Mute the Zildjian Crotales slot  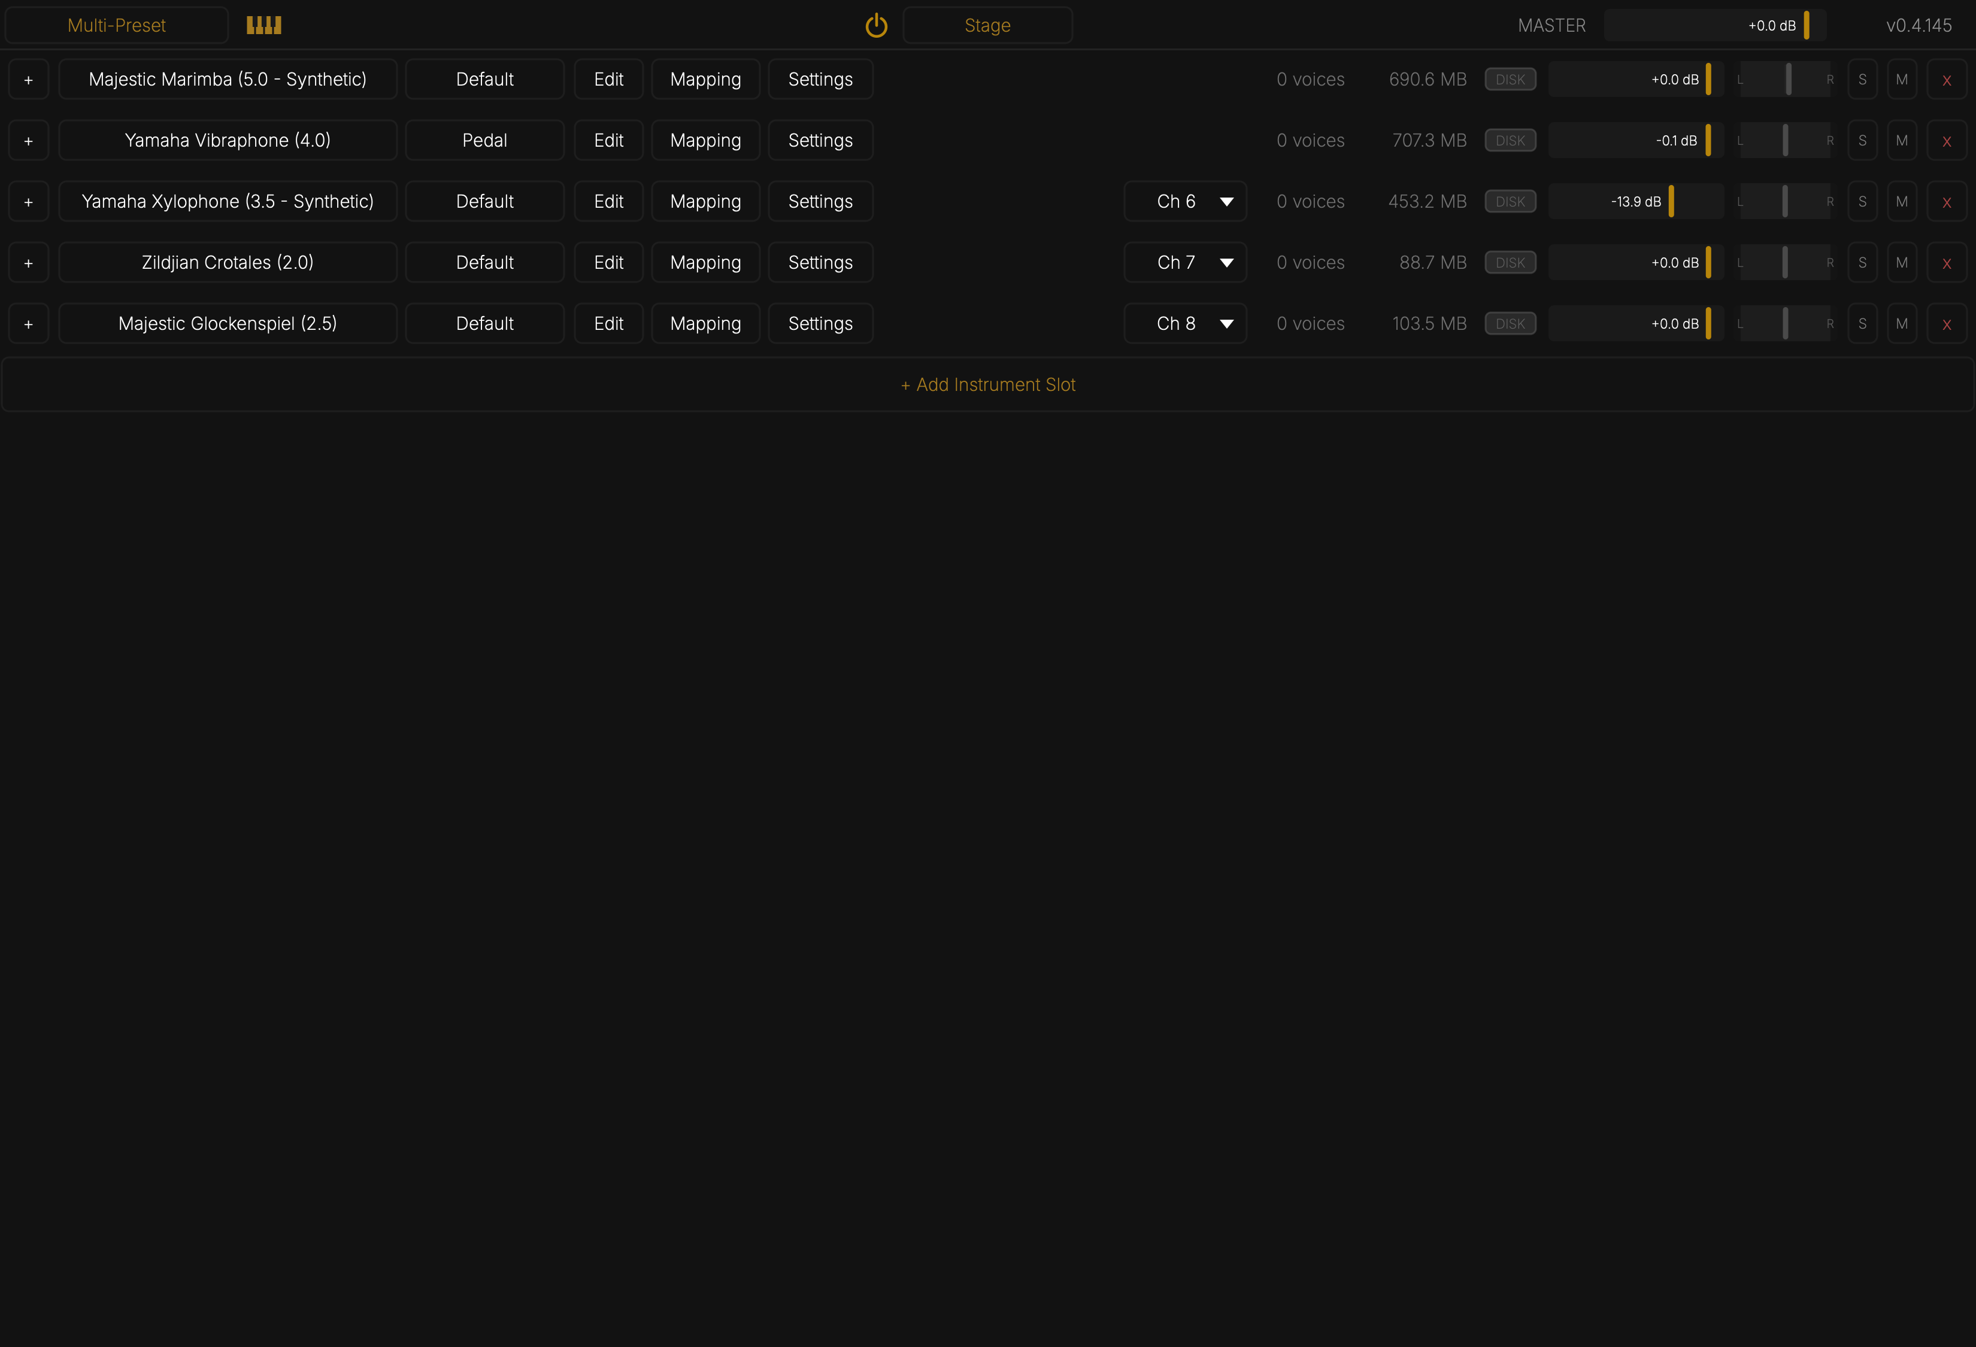click(1902, 263)
